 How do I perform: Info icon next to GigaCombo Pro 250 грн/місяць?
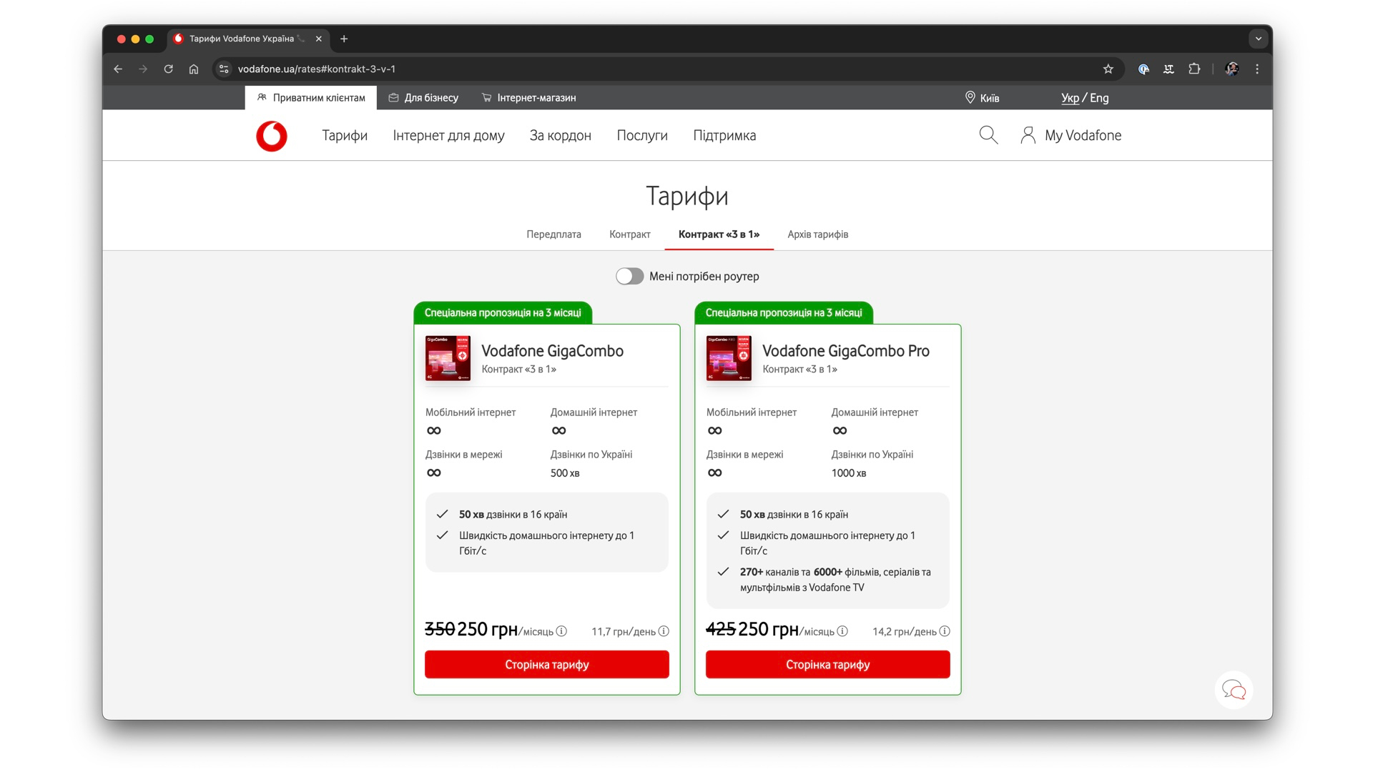click(842, 631)
